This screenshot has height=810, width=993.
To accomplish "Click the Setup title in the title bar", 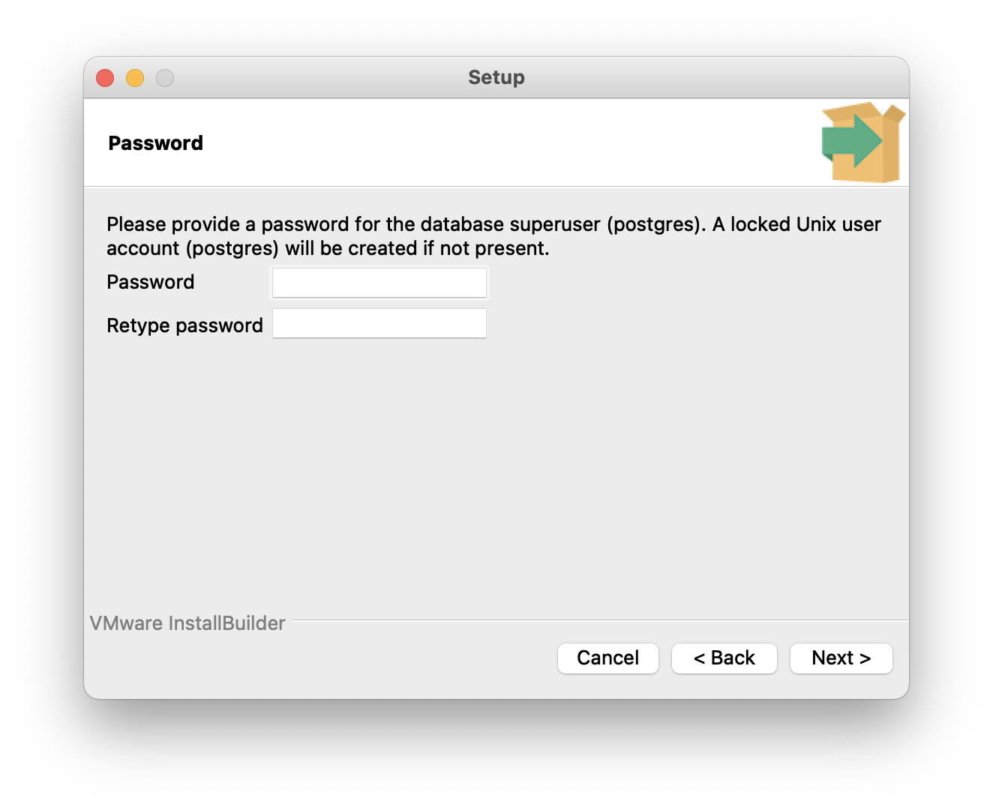I will 496,77.
